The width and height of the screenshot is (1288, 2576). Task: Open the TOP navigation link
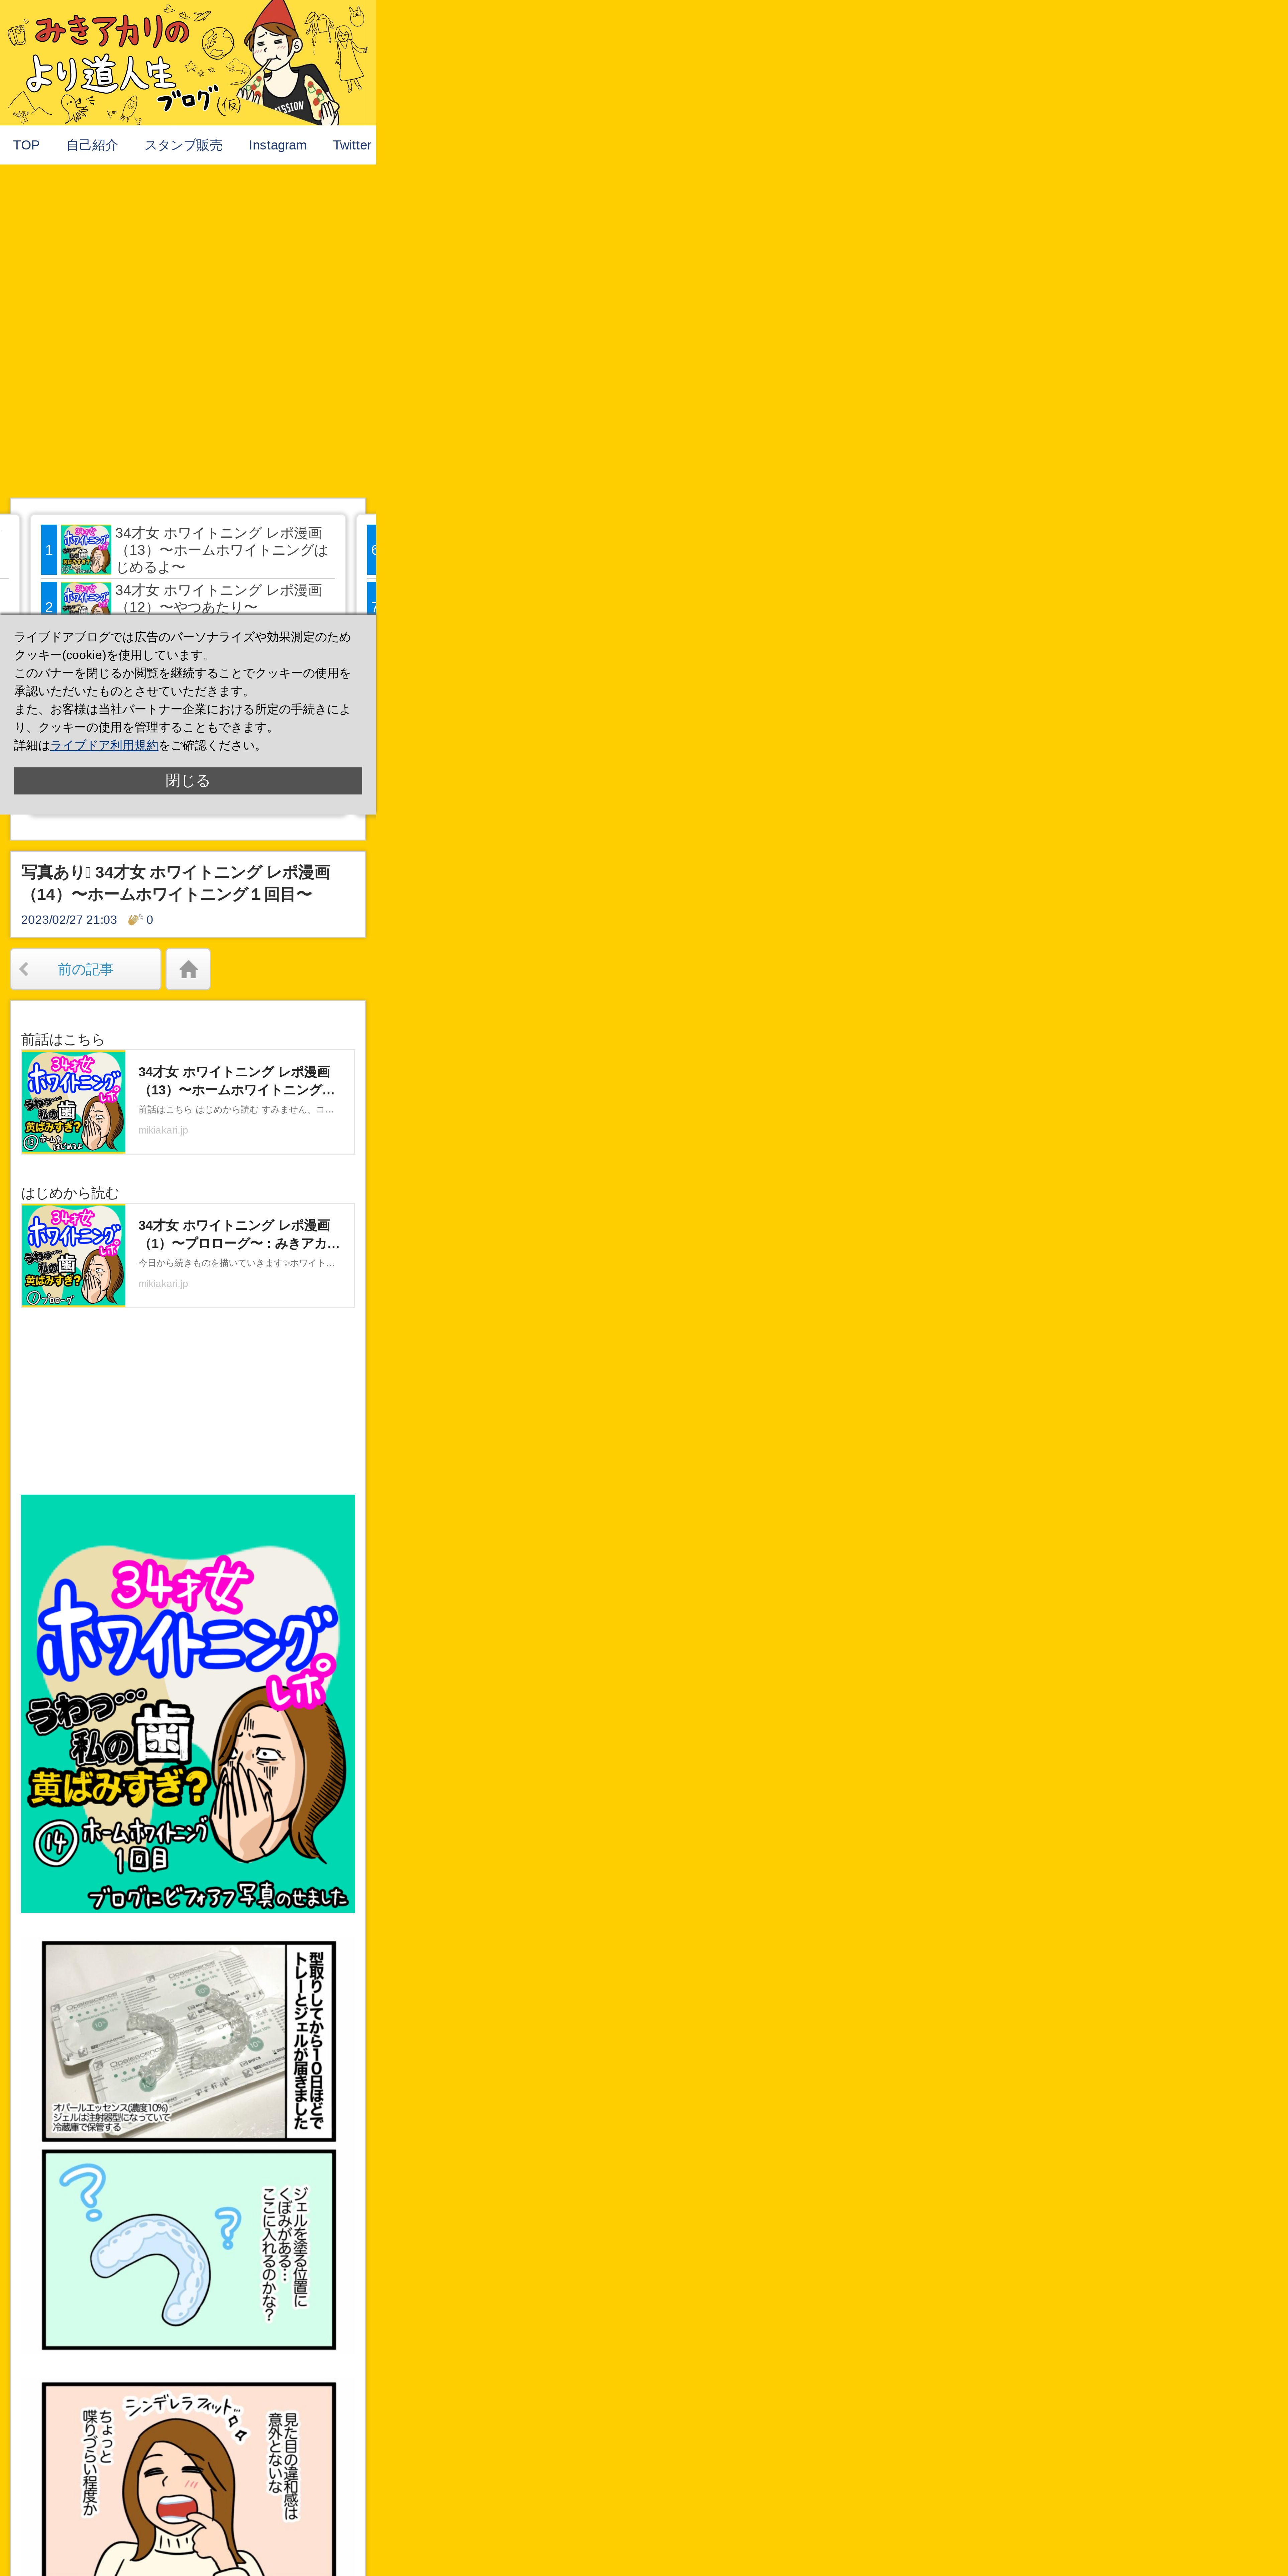point(26,145)
